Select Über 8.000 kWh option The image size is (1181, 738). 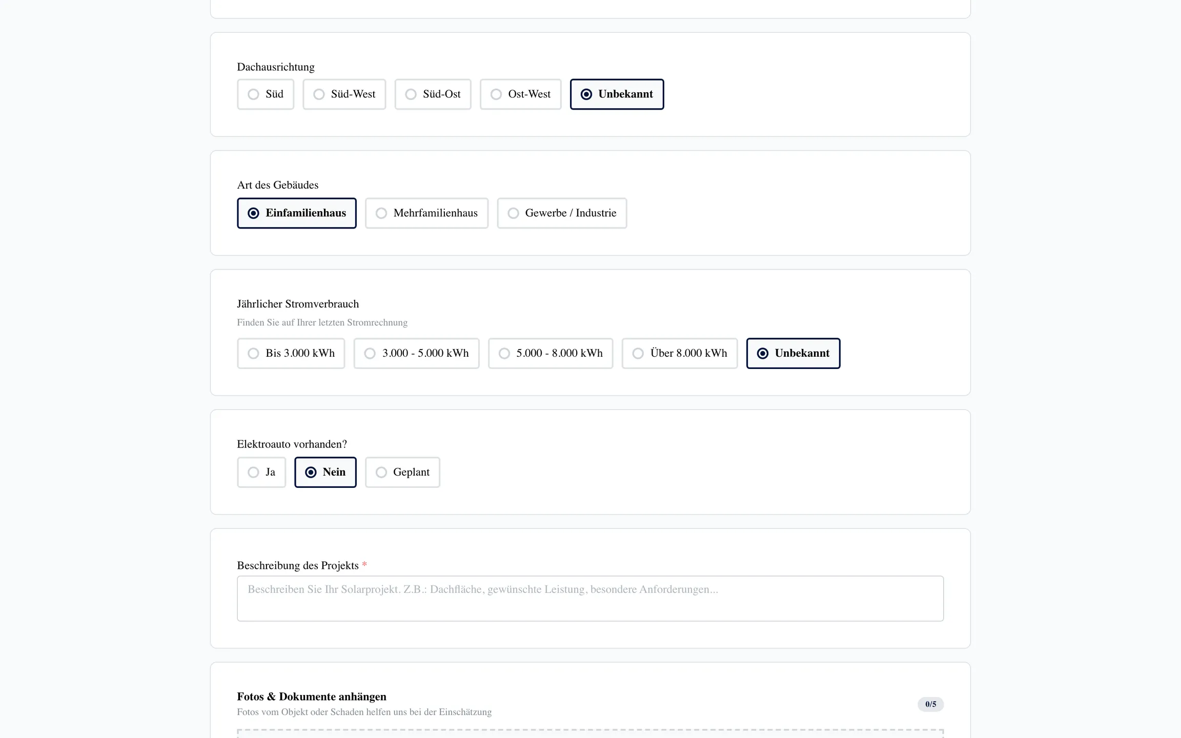click(x=680, y=353)
